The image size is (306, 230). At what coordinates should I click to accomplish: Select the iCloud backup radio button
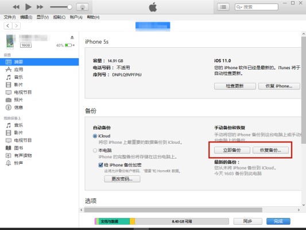(95, 136)
